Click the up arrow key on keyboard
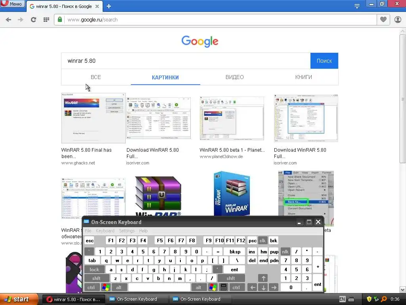This screenshot has height=305, width=406. (x=263, y=278)
